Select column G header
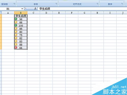 85,13
